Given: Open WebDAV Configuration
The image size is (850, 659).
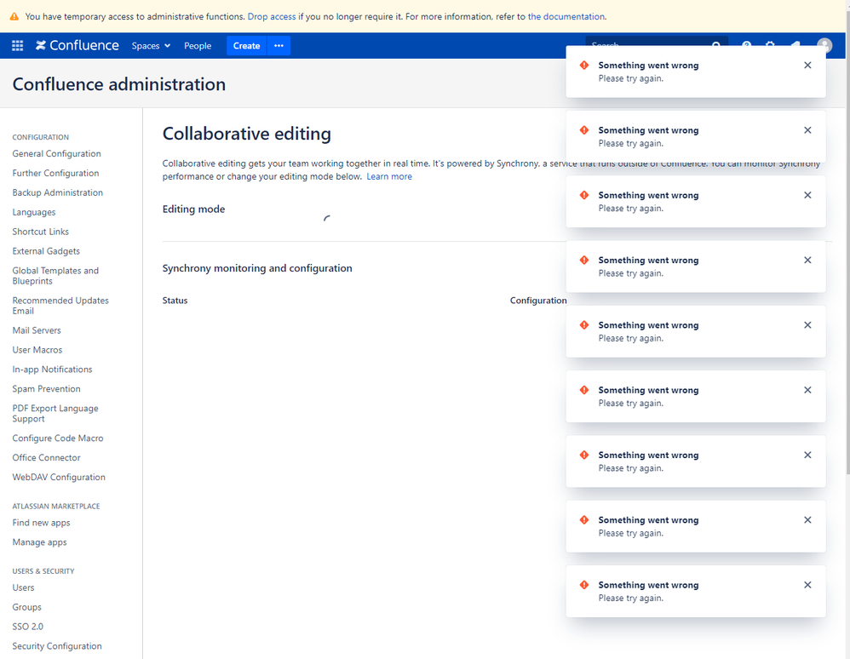Looking at the screenshot, I should click(x=59, y=477).
